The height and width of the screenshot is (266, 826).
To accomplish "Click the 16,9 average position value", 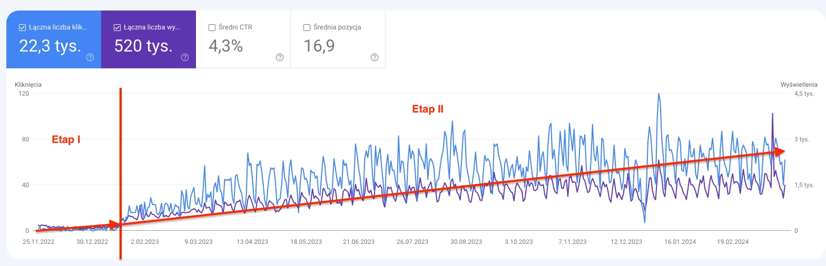I will (319, 46).
